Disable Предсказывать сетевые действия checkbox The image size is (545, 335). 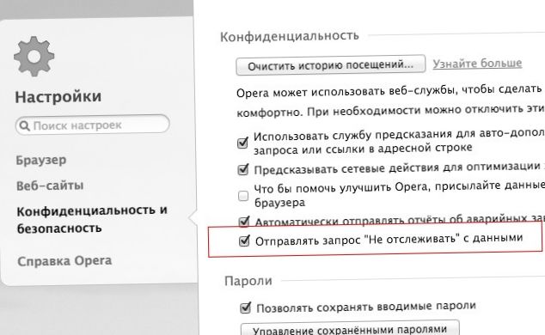(x=243, y=169)
